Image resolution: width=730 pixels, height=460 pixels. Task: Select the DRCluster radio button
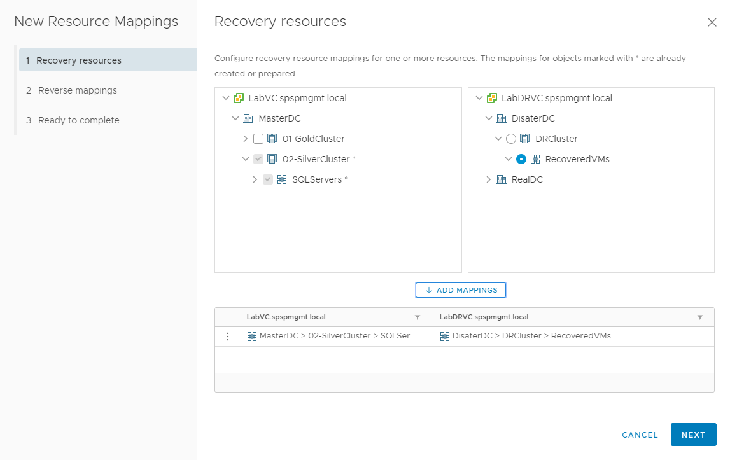511,139
